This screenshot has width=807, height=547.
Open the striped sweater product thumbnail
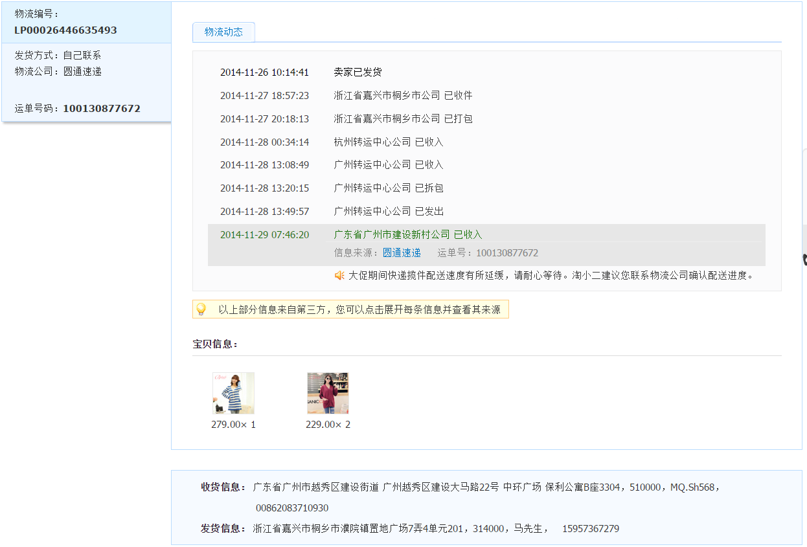233,393
